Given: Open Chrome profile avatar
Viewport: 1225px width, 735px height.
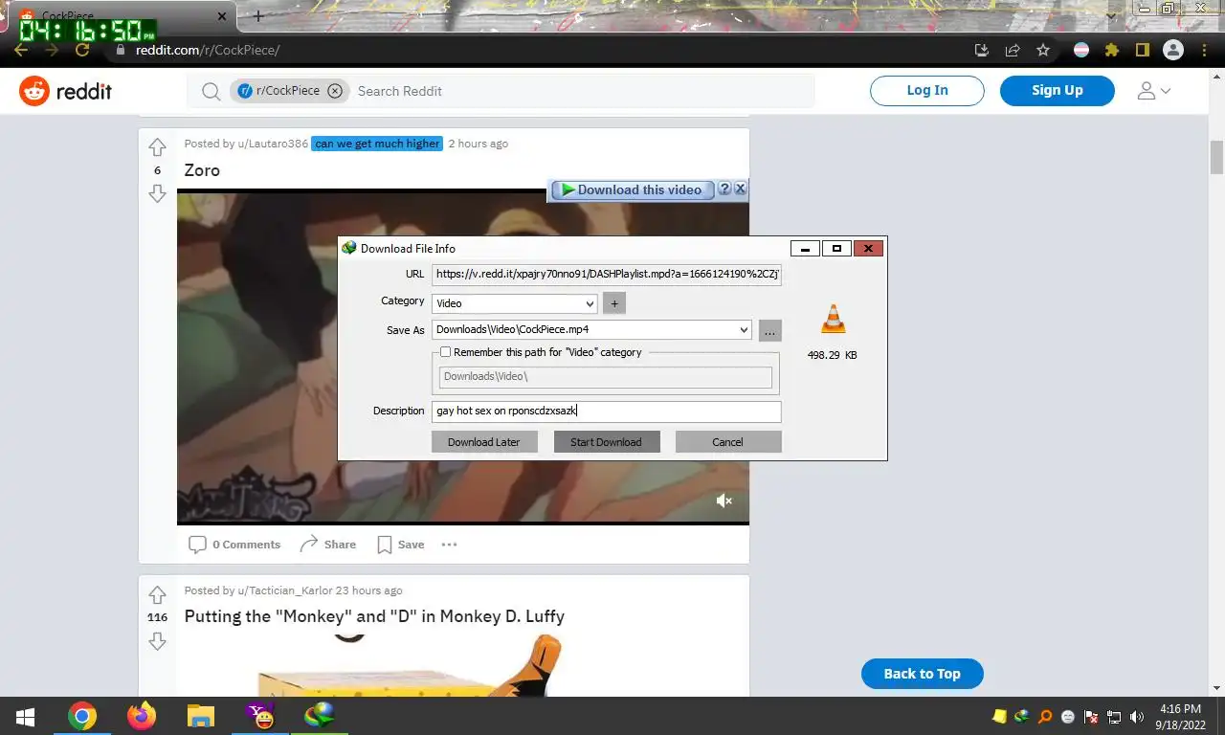Looking at the screenshot, I should coord(1173,50).
